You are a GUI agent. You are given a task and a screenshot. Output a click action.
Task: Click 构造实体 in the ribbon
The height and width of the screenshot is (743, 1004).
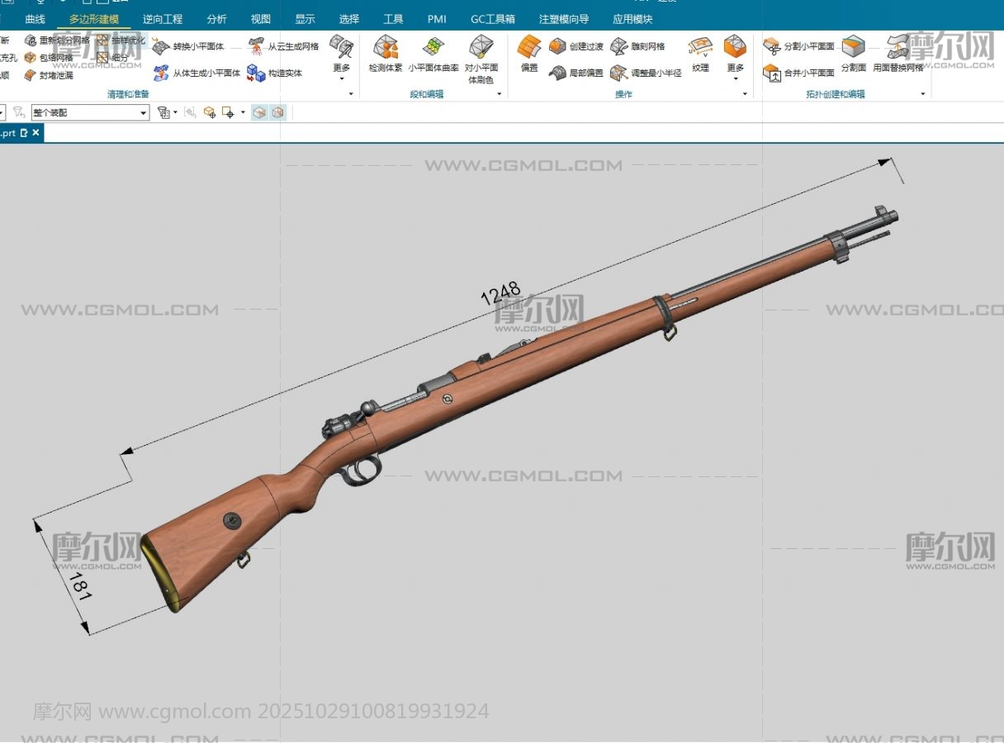[x=275, y=73]
